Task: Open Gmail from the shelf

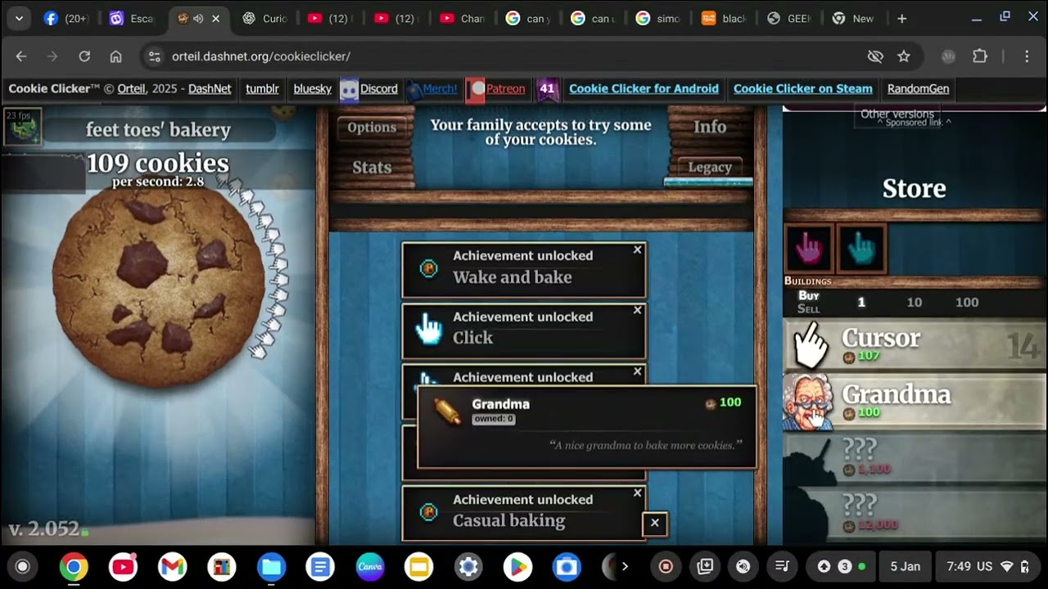Action: pos(173,566)
